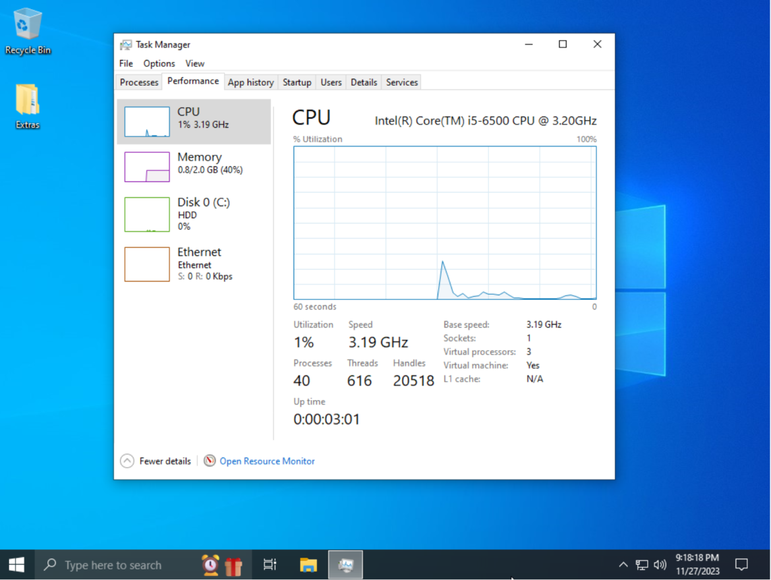This screenshot has width=771, height=580.
Task: Open Resource Monitor link
Action: (267, 461)
